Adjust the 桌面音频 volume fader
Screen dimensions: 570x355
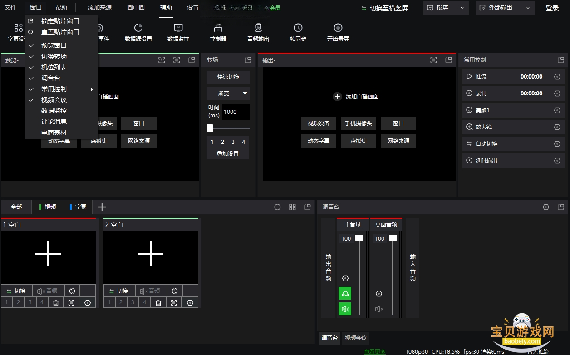pos(393,237)
